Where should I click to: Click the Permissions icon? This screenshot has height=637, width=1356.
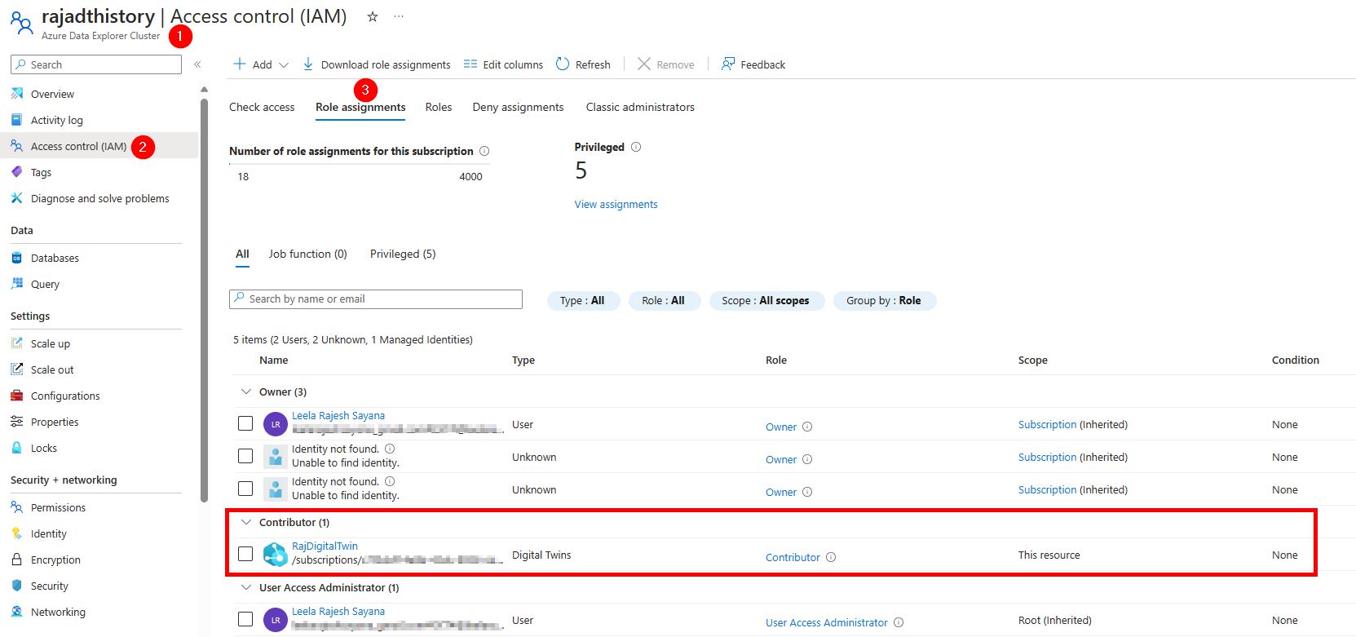17,507
